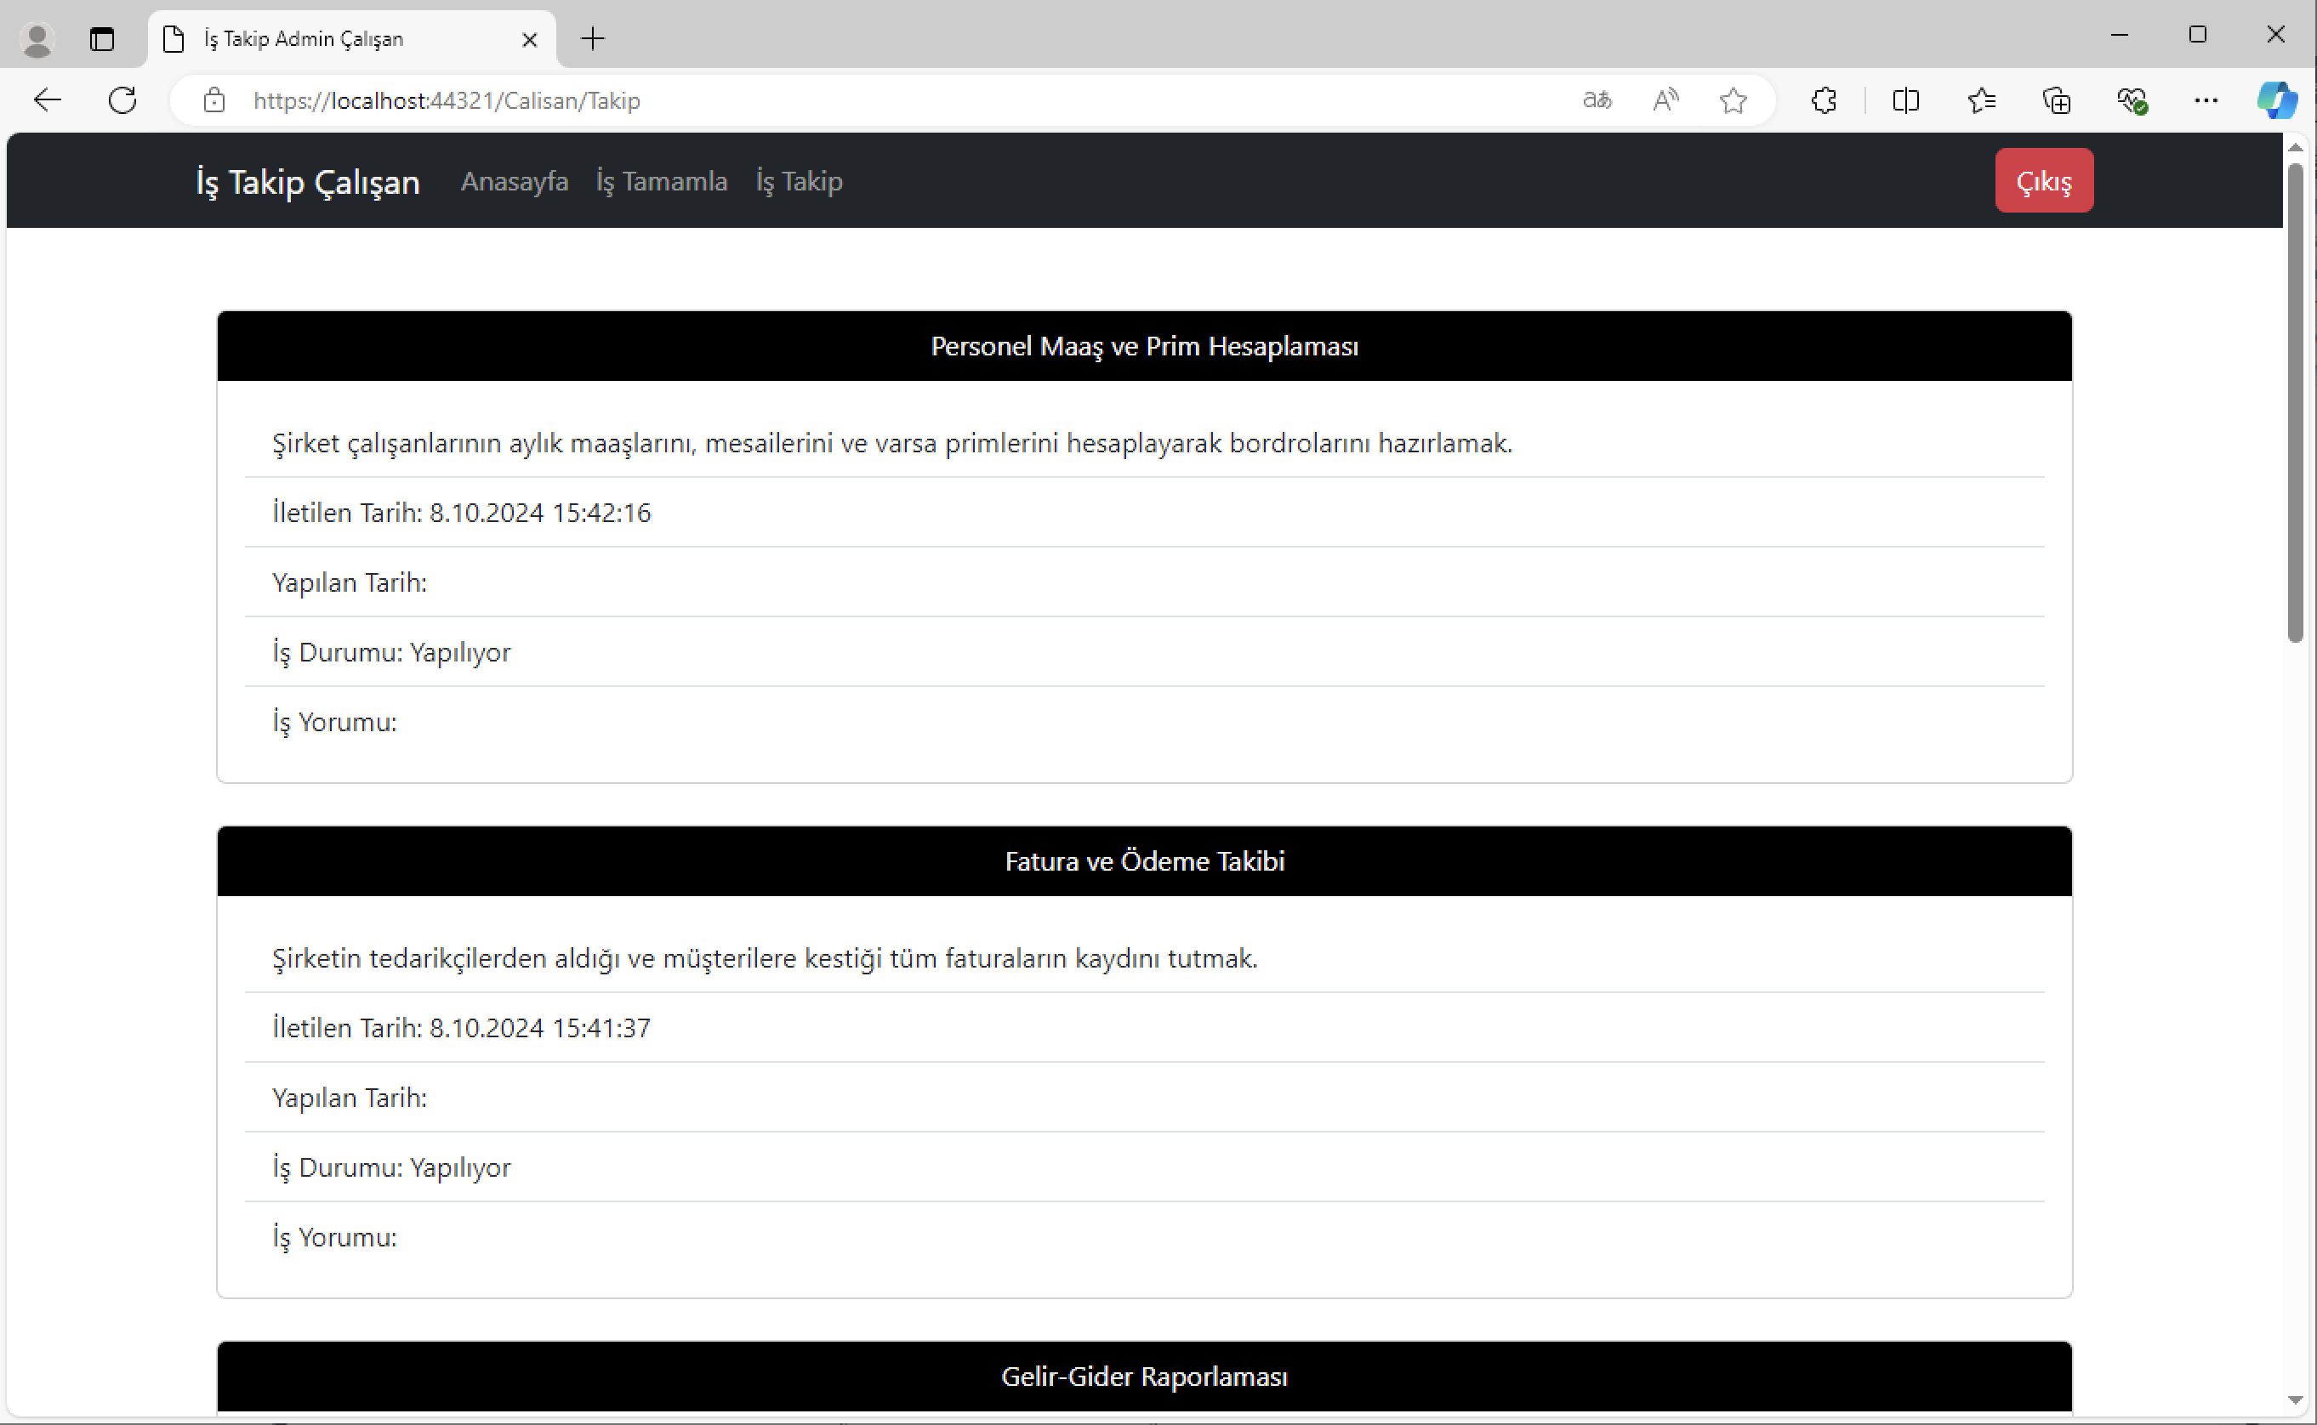The image size is (2317, 1425).
Task: Click İş Yorumu in Personel Maaş card
Action: click(1144, 722)
